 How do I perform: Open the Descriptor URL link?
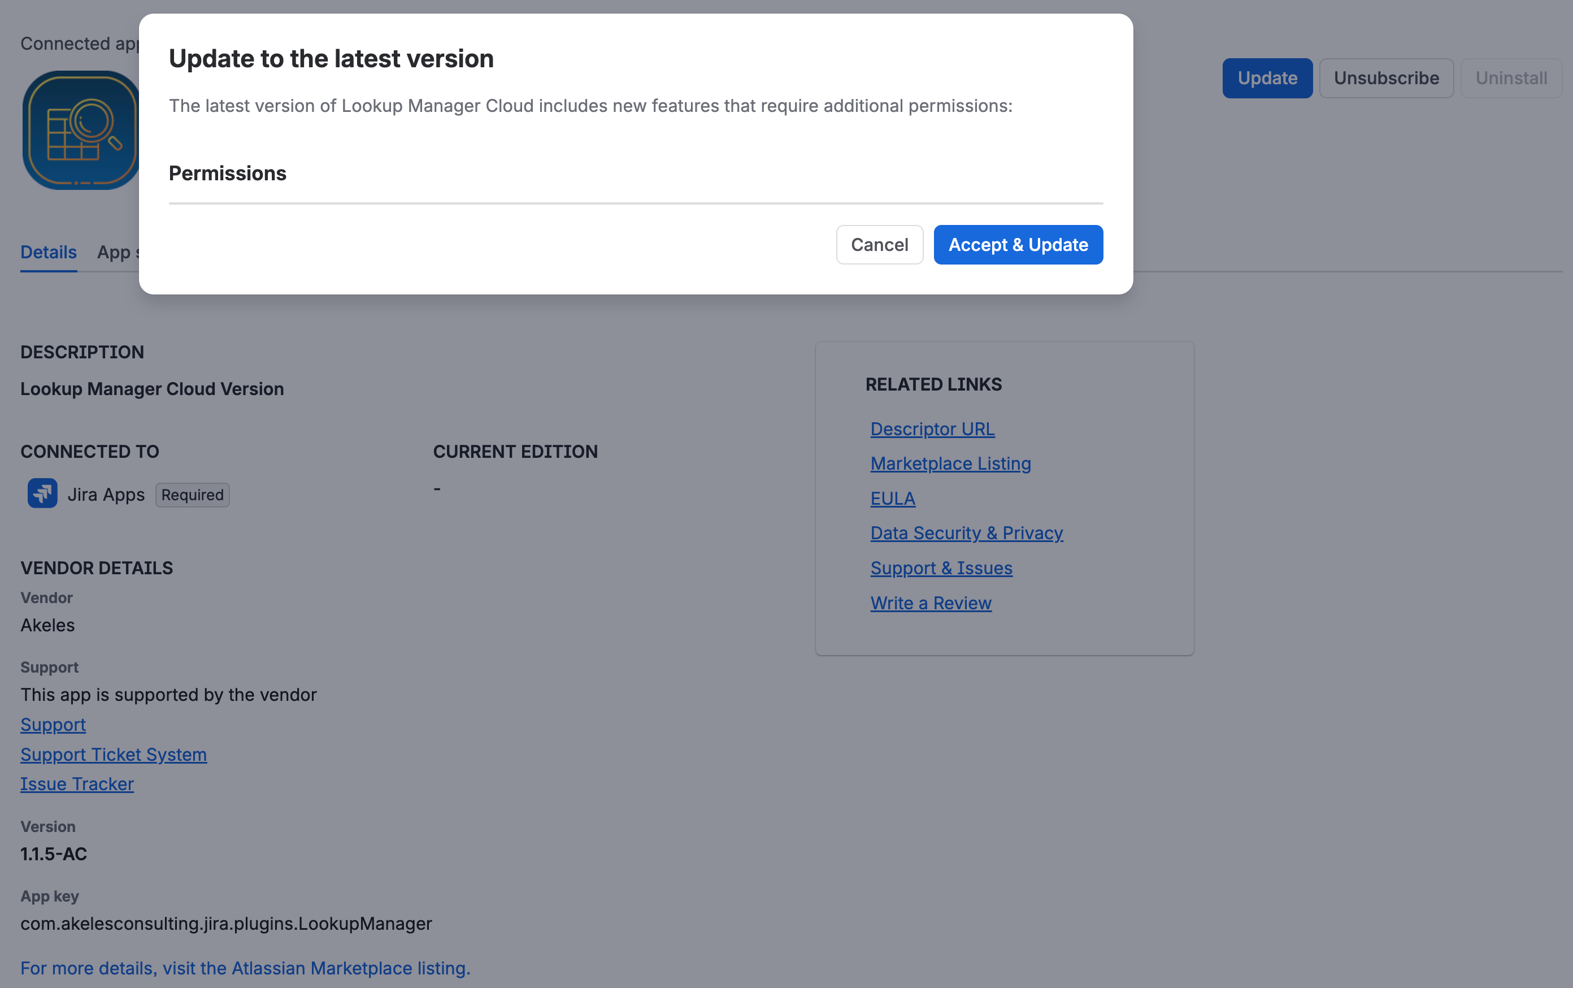point(932,428)
